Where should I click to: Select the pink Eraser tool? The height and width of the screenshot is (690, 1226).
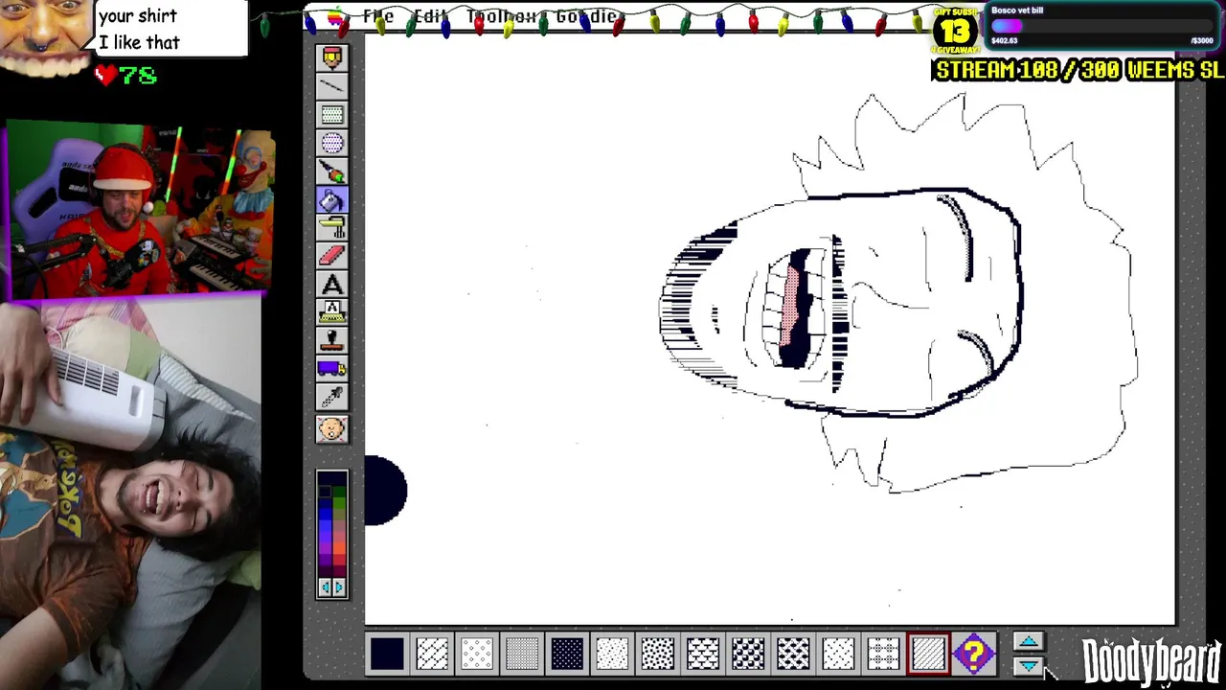click(332, 256)
